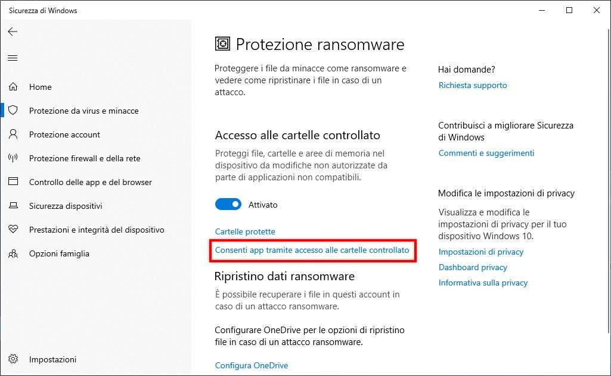611x376 pixels.
Task: Select the Protezione account person icon
Action: [x=12, y=134]
